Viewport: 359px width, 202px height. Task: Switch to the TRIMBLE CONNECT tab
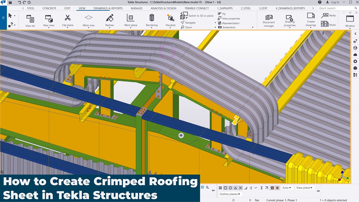pos(197,8)
